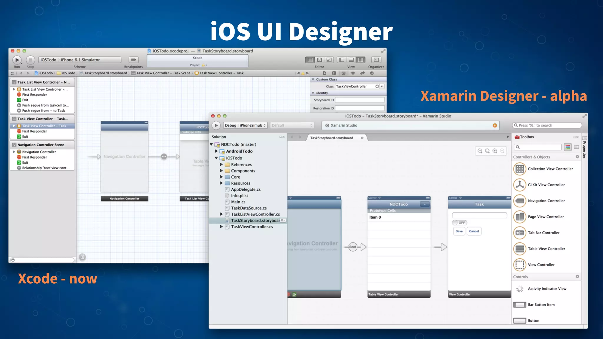Open Xcode Attributes inspector icon

click(x=353, y=73)
